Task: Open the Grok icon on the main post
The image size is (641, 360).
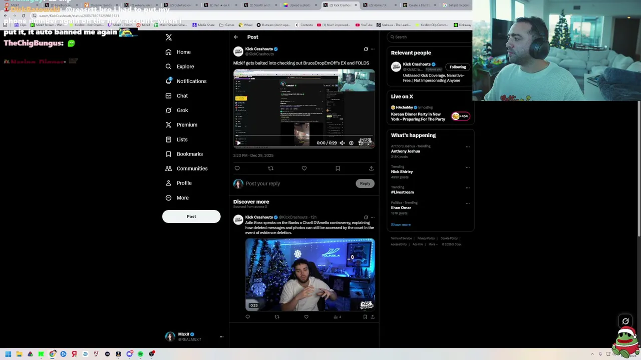Action: tap(366, 49)
